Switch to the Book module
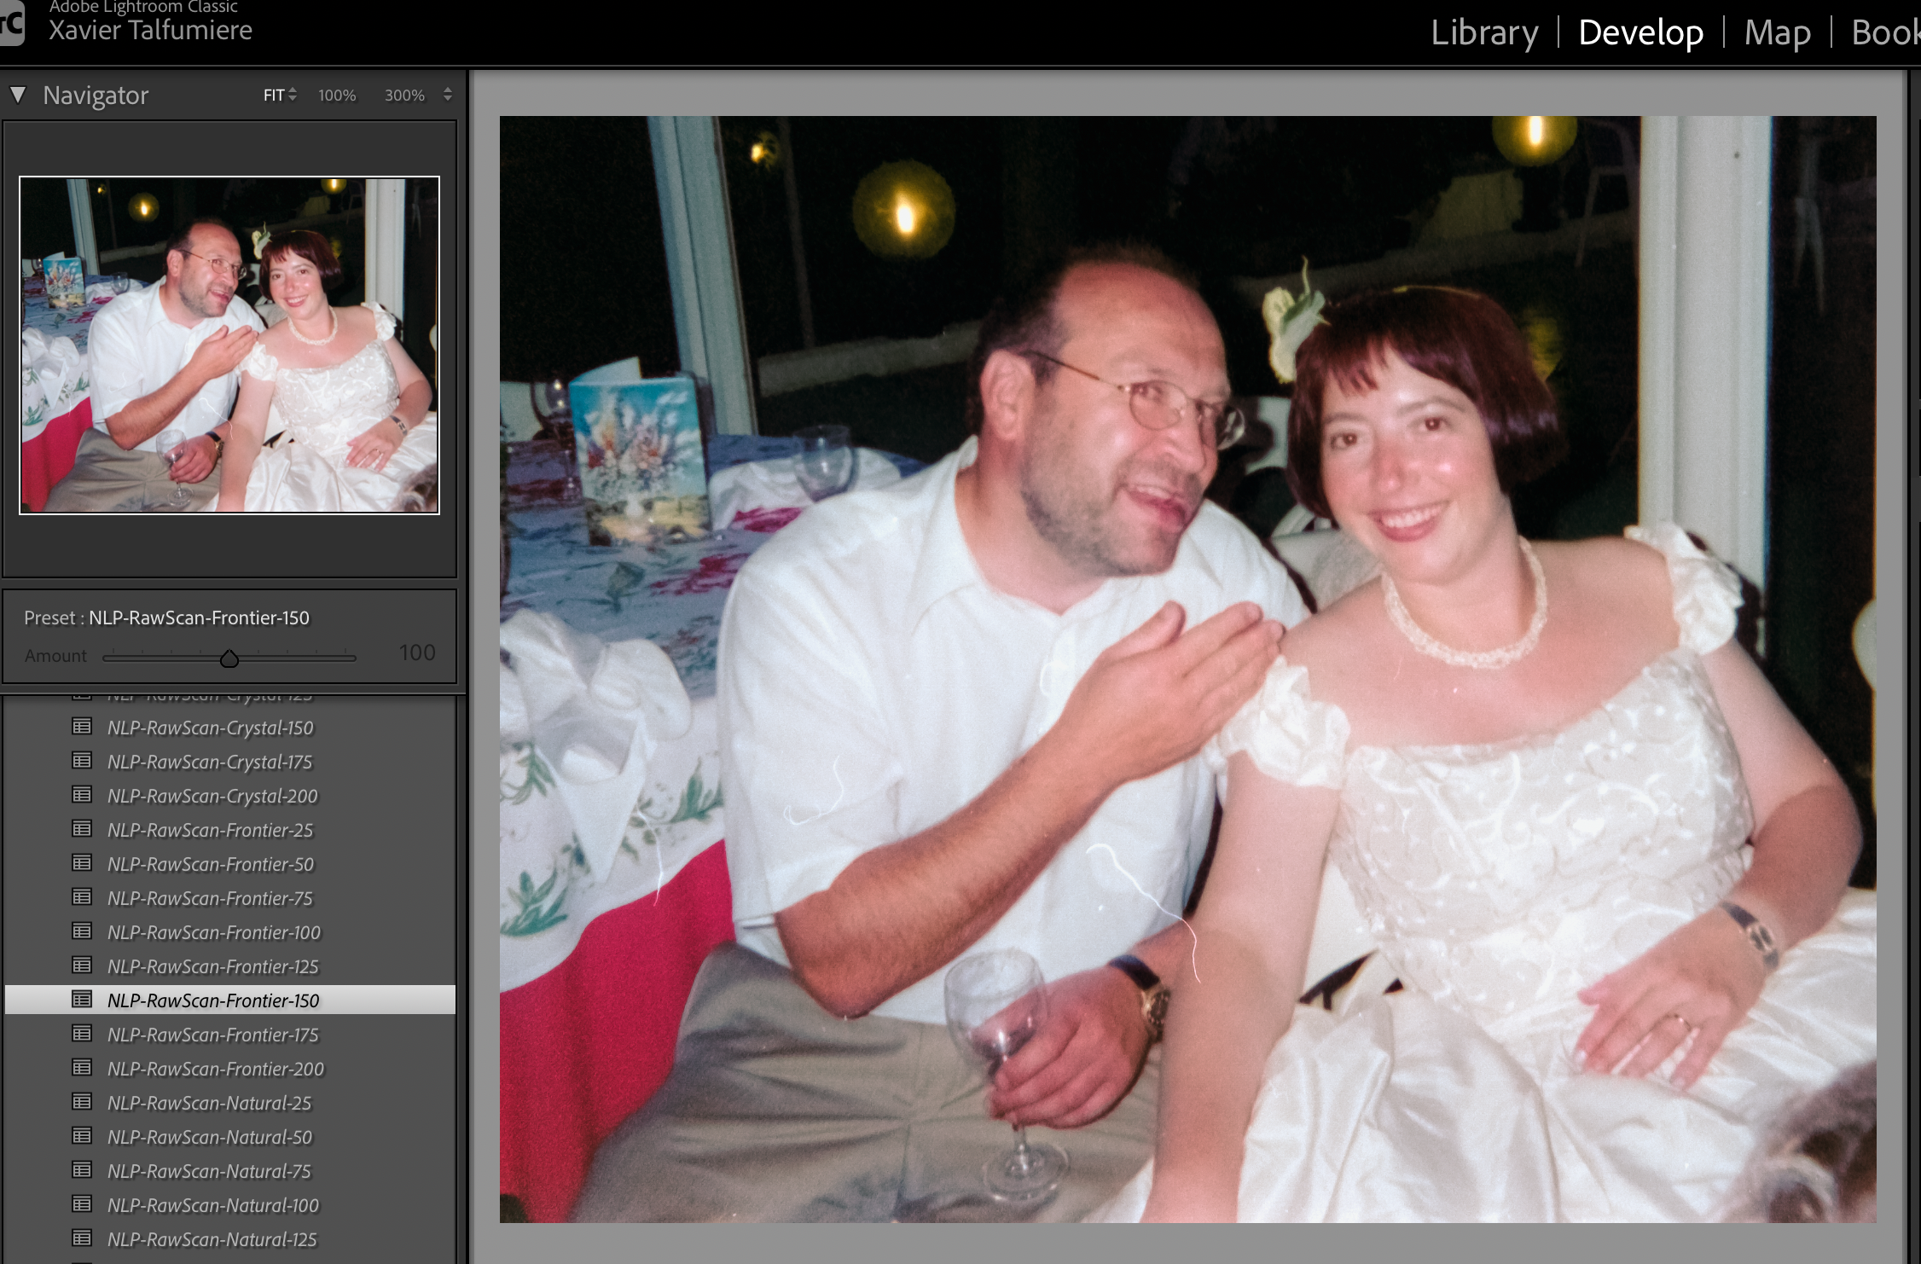The image size is (1921, 1264). pos(1886,32)
